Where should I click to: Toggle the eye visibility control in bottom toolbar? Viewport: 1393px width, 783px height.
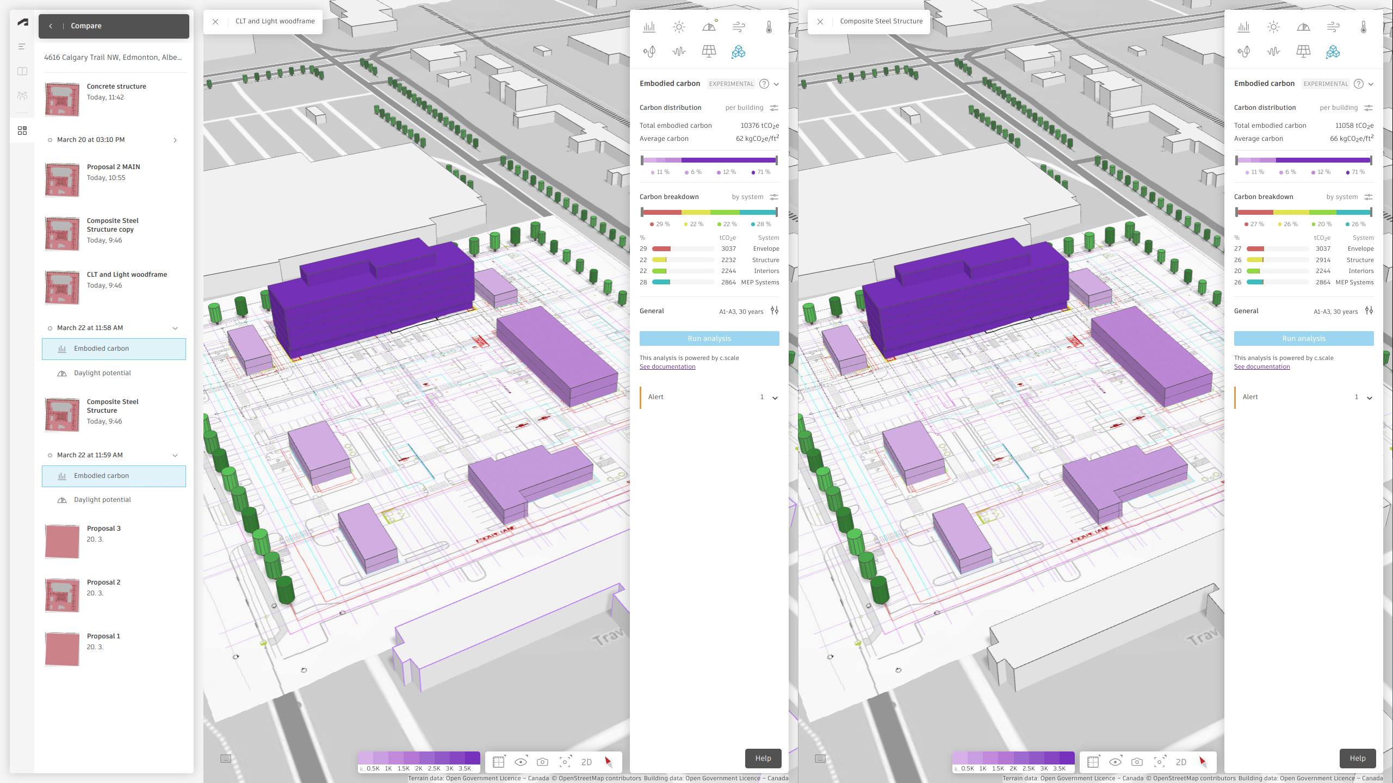pyautogui.click(x=521, y=762)
